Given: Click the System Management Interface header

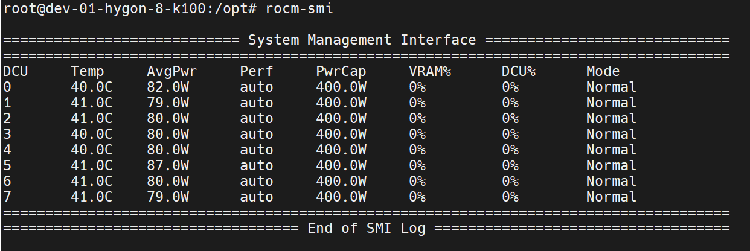Looking at the screenshot, I should pos(362,40).
